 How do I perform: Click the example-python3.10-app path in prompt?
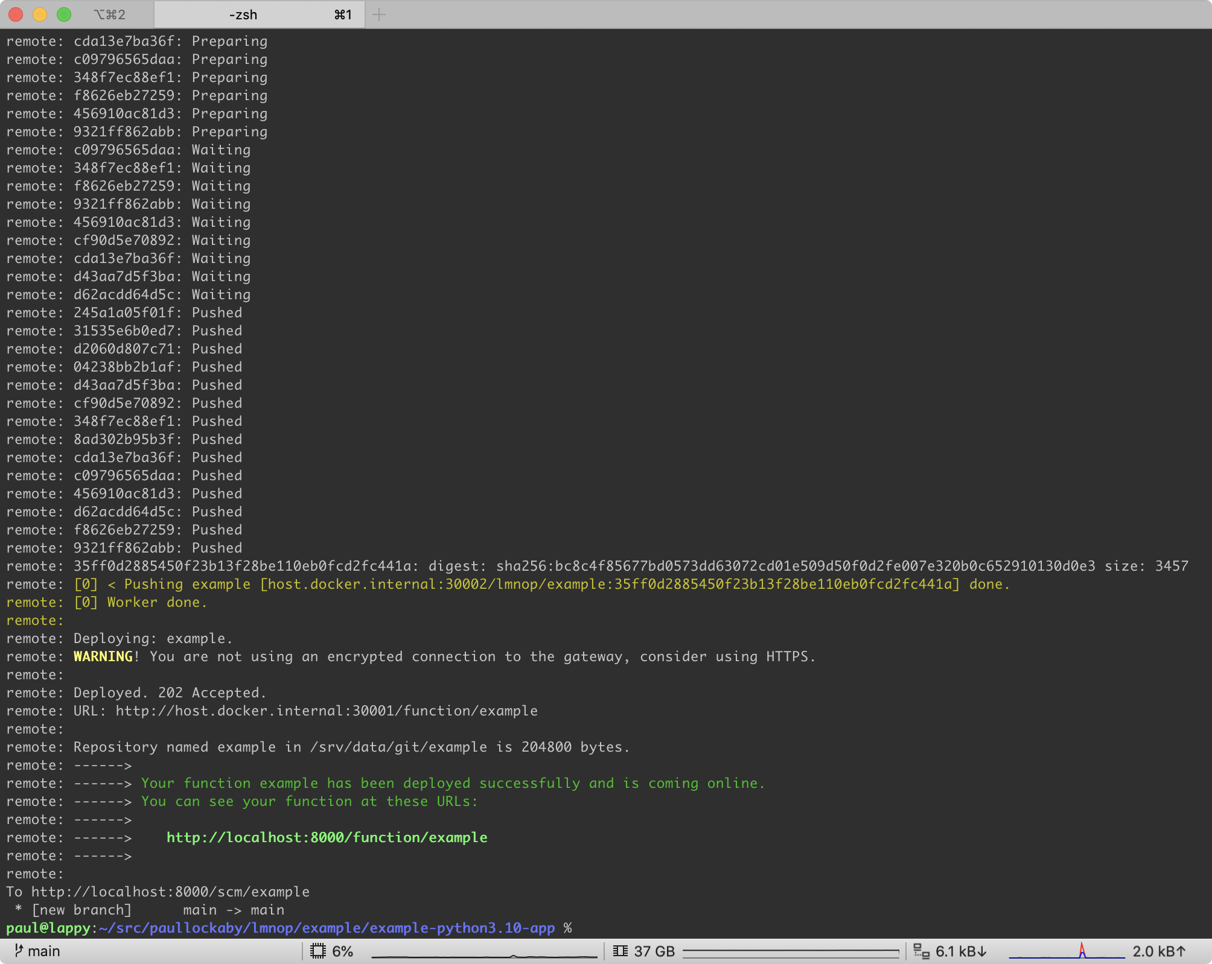[x=462, y=928]
